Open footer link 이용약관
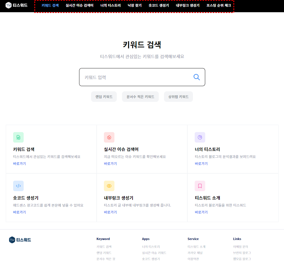 193,259
